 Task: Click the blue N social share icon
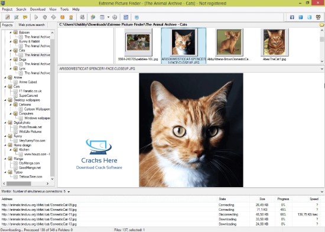(x=301, y=17)
